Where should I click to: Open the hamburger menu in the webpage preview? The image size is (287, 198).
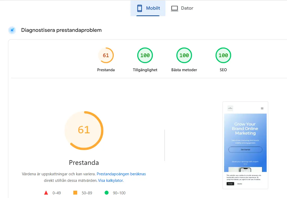[x=262, y=108]
